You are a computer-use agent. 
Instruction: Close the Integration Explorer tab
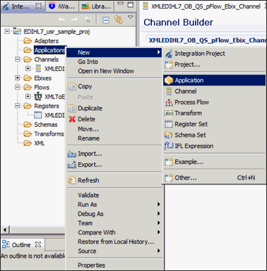tap(38, 6)
